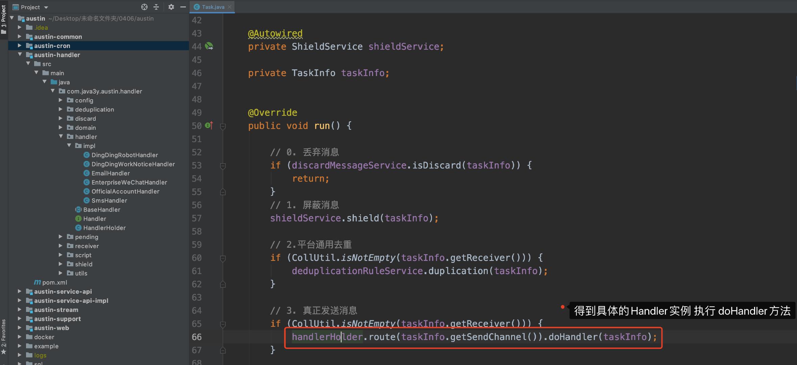Click the autowired bean gutter icon on line 44
This screenshot has width=797, height=365.
tap(209, 46)
